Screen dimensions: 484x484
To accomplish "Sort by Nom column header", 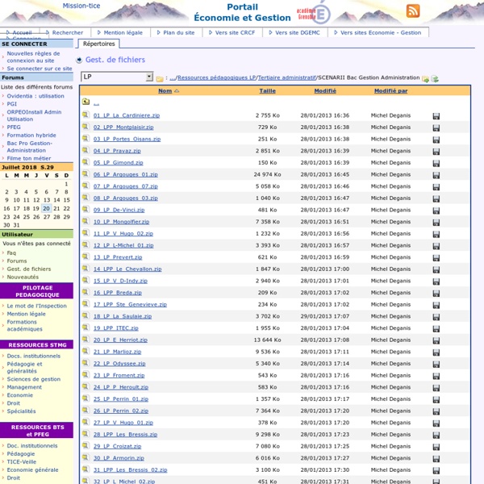I will [x=165, y=90].
